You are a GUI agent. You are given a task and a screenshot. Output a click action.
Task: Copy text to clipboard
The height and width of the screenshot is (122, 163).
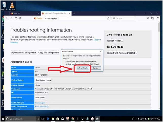(49, 53)
